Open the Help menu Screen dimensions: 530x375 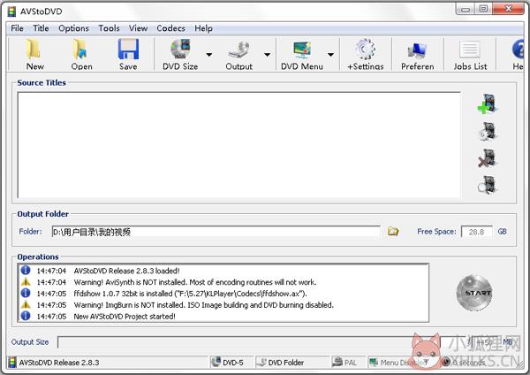[203, 28]
